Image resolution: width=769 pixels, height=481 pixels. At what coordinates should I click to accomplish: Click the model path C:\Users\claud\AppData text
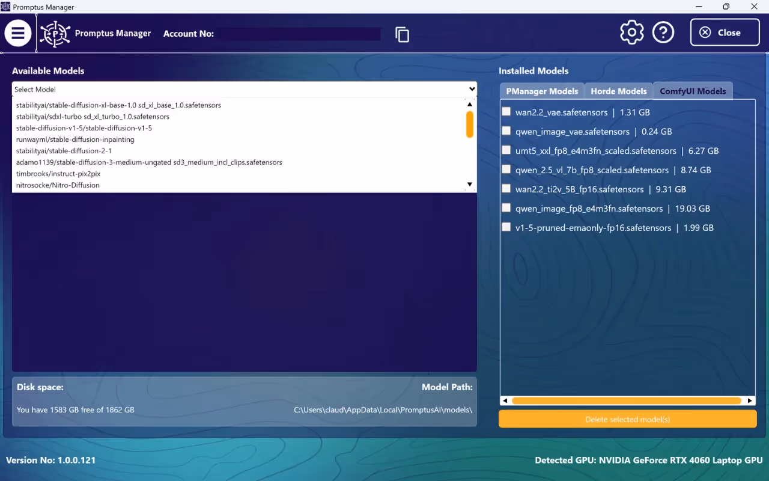[383, 410]
